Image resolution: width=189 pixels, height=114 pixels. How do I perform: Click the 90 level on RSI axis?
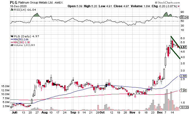pos(182,12)
